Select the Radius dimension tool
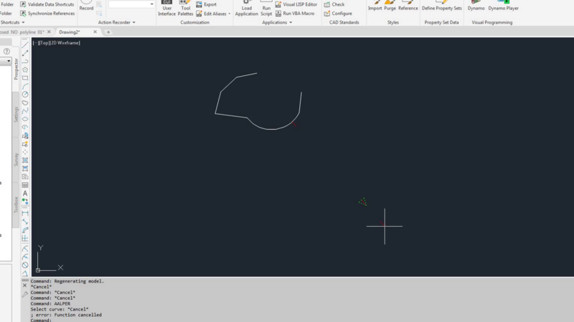This screenshot has width=574, height=322. tap(25, 249)
